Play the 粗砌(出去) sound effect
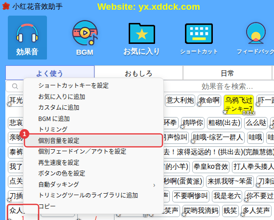The image size is (274, 220). pos(224,123)
